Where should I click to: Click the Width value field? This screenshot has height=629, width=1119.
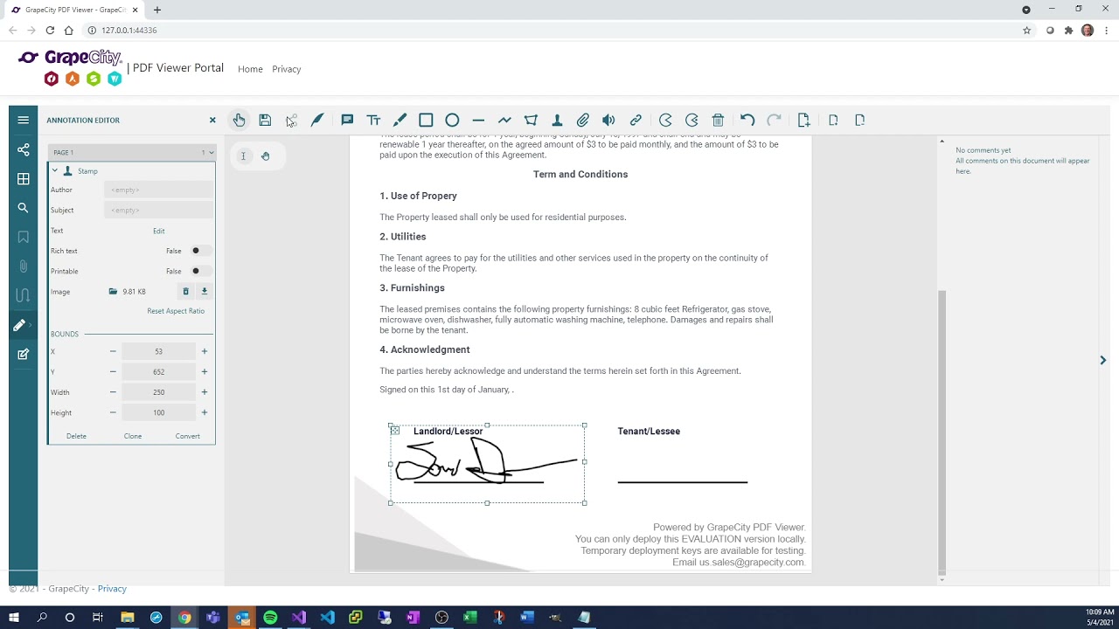(x=158, y=392)
